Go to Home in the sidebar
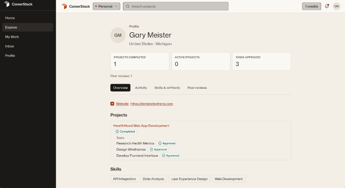This screenshot has width=345, height=188. coord(28,18)
